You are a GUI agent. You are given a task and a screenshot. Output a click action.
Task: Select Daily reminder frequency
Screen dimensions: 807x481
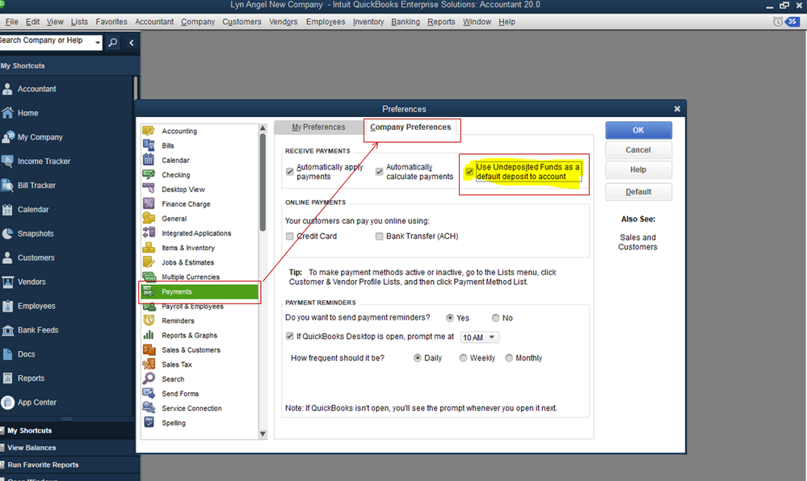point(418,358)
